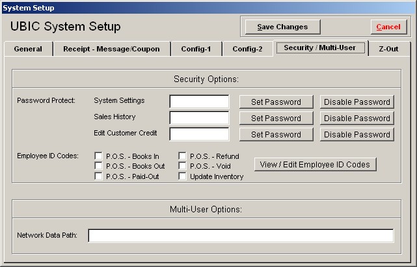Select the Config-1 tab
417x267 pixels.
coord(196,49)
